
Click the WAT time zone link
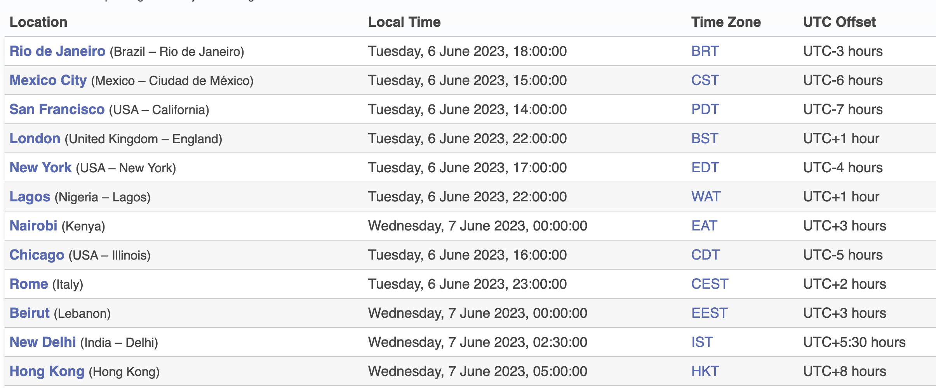click(706, 197)
